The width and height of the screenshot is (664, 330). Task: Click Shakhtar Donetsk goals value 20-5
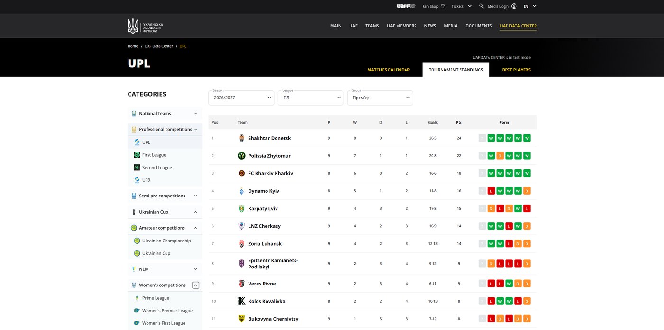pyautogui.click(x=433, y=138)
